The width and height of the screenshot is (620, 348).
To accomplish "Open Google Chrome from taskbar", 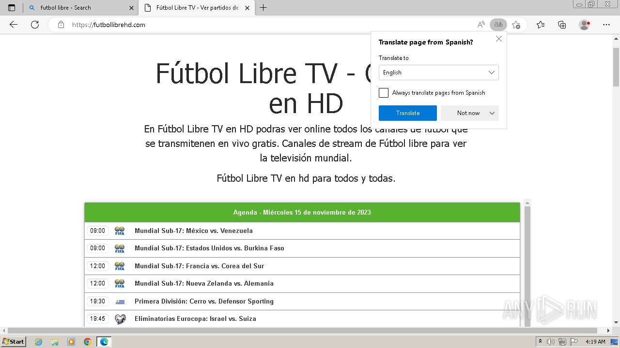I will click(88, 342).
